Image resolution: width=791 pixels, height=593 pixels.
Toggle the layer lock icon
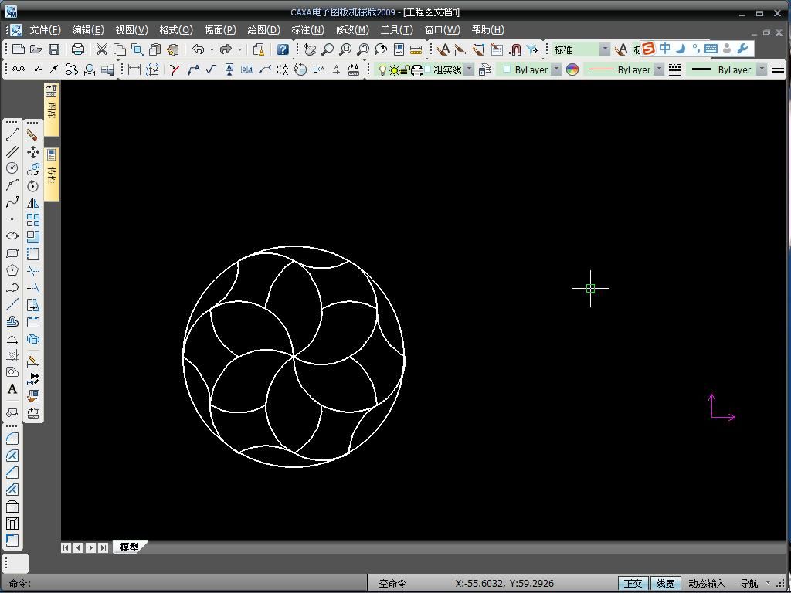pyautogui.click(x=405, y=69)
